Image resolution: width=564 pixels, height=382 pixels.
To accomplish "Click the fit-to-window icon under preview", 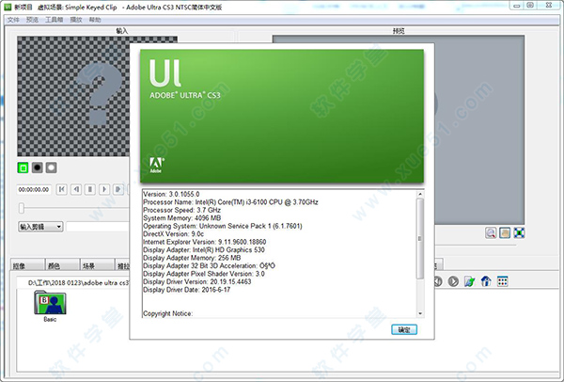I will [x=519, y=233].
